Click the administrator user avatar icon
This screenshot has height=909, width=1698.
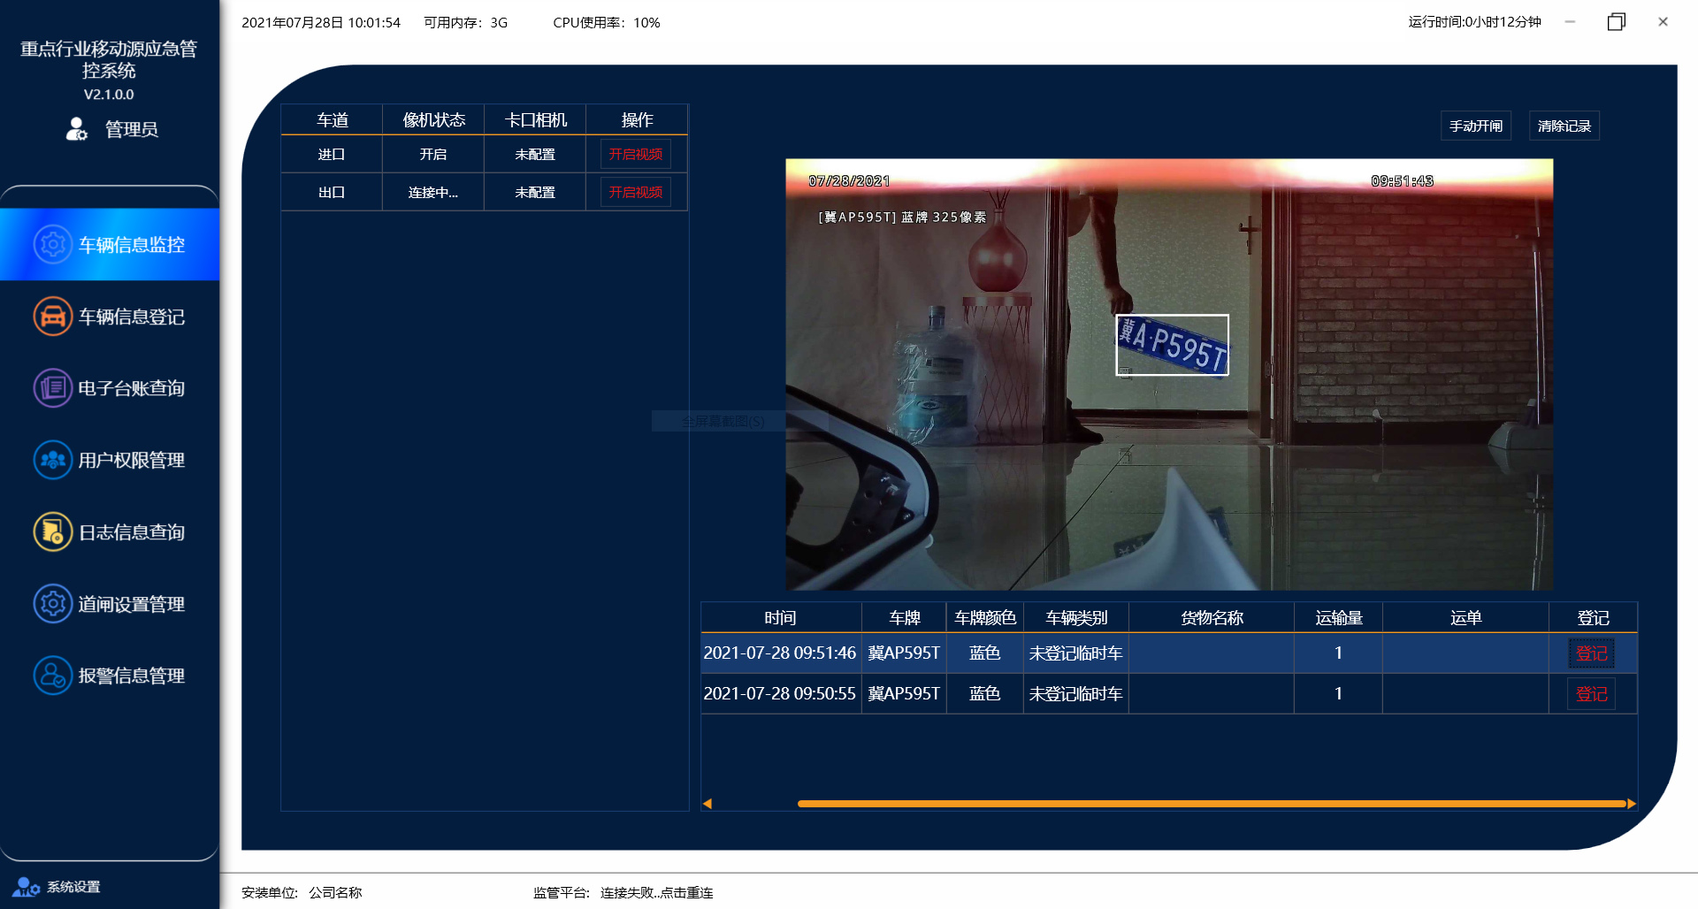[77, 129]
